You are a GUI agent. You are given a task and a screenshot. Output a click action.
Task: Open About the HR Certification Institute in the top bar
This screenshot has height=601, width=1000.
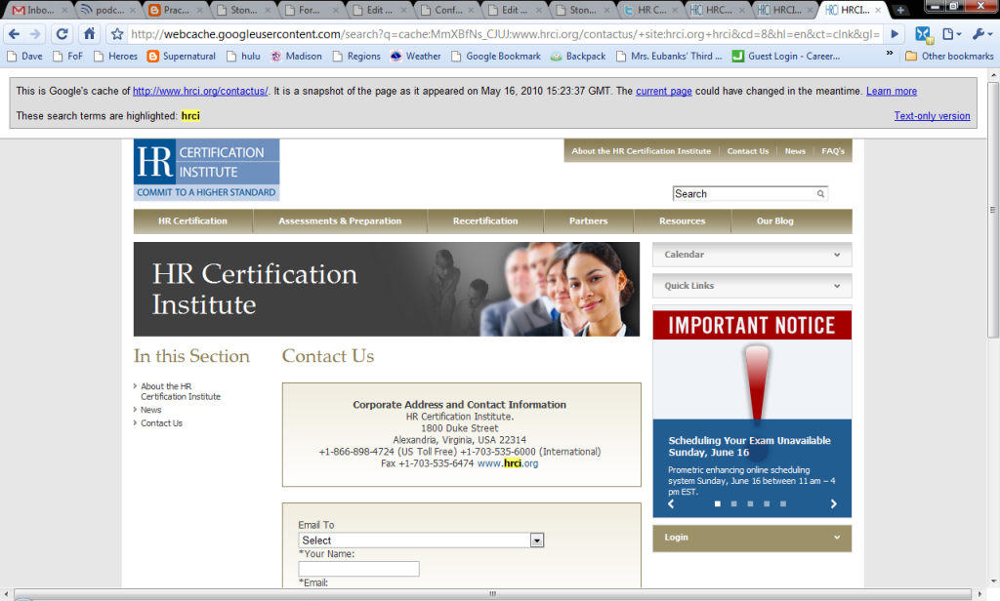(641, 151)
